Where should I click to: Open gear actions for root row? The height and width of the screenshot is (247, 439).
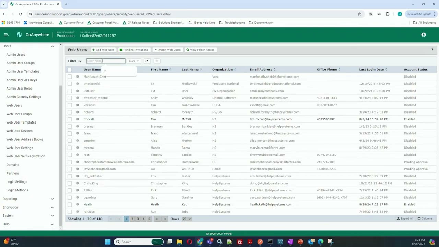78,155
